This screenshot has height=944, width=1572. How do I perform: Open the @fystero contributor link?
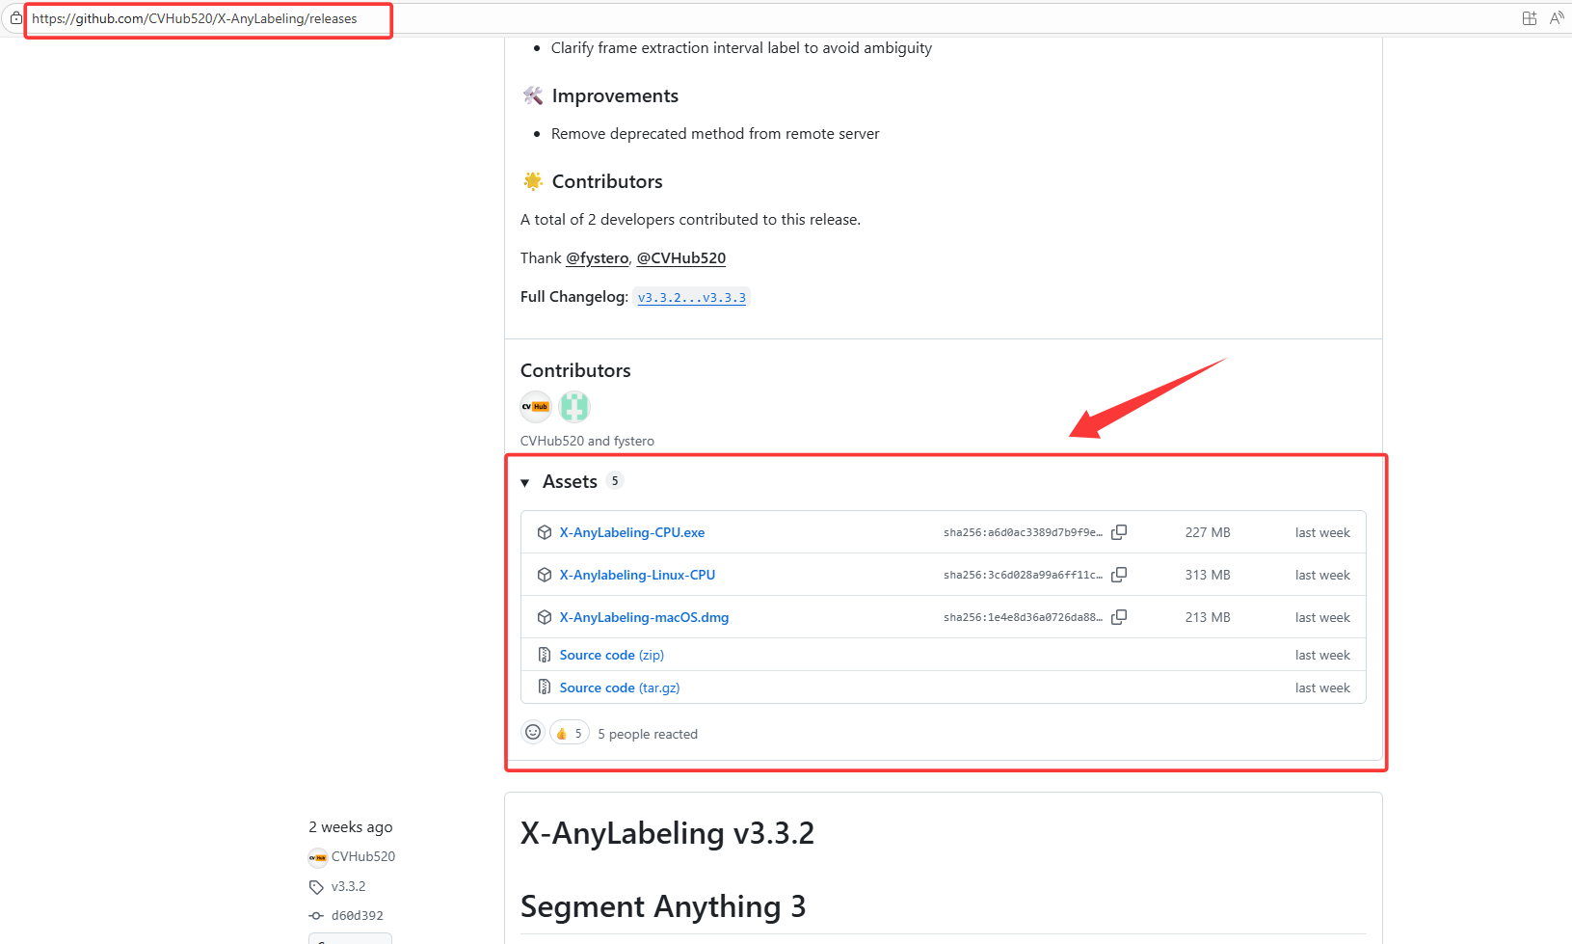597,258
